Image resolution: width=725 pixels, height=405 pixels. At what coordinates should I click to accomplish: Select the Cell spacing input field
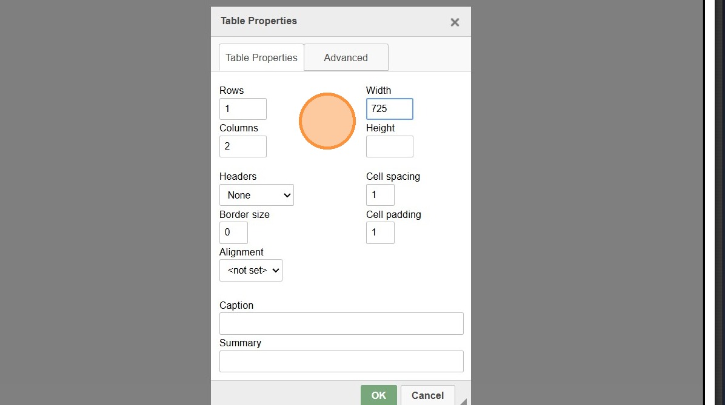[x=380, y=195]
